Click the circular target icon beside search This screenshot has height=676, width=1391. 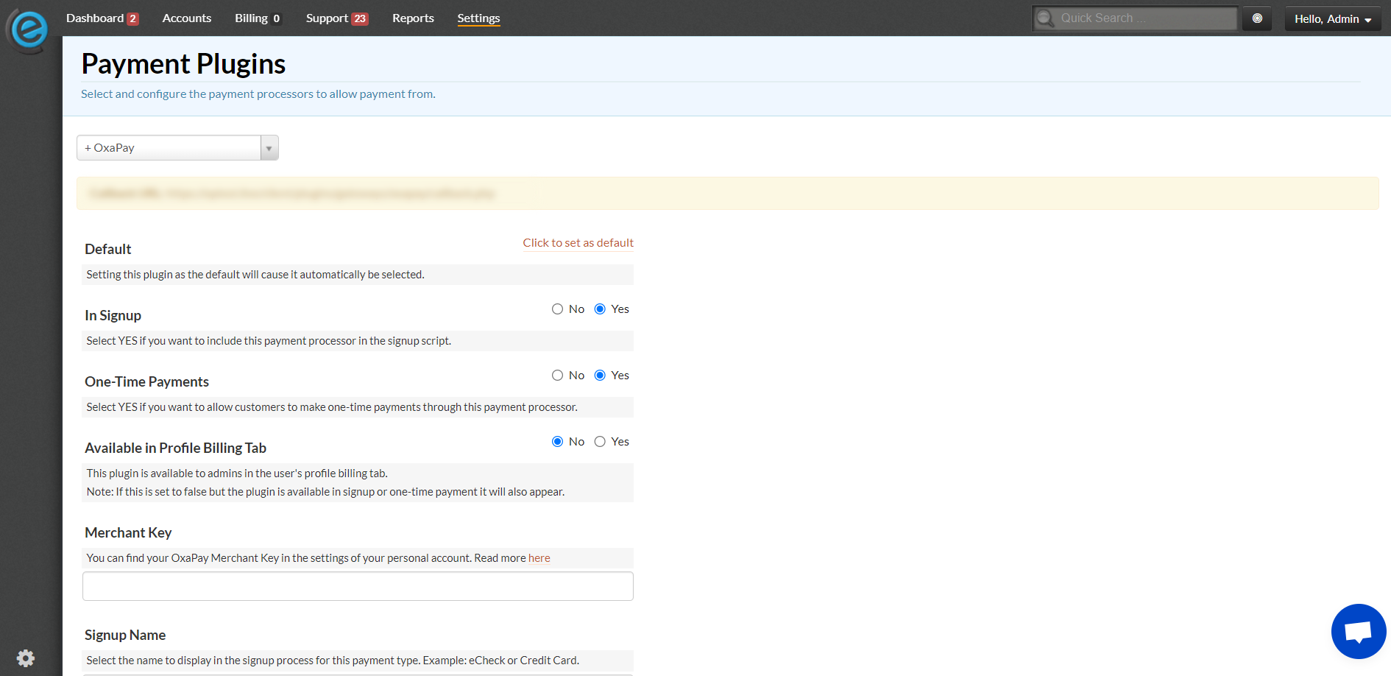coord(1257,18)
